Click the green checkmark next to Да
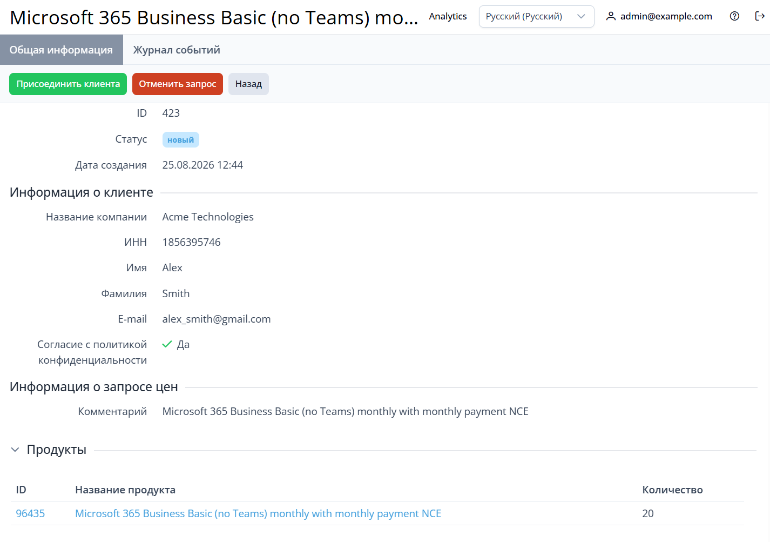 click(x=167, y=344)
